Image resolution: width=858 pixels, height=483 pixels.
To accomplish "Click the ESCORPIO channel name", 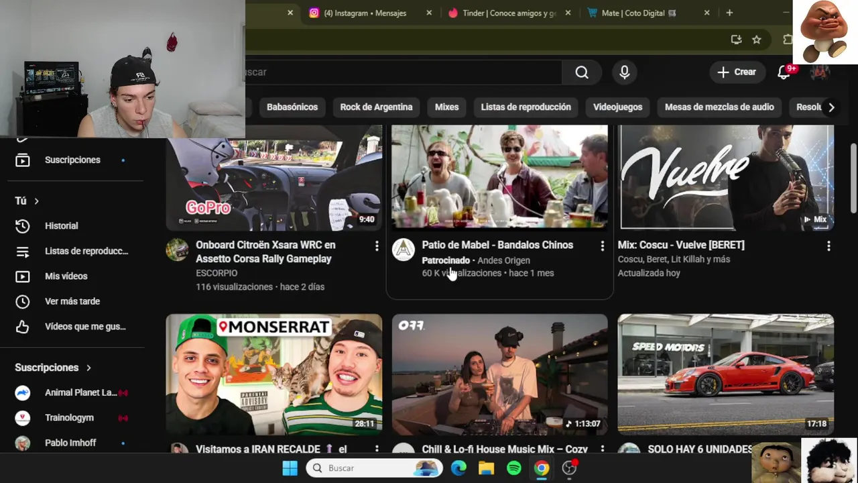I will point(217,273).
